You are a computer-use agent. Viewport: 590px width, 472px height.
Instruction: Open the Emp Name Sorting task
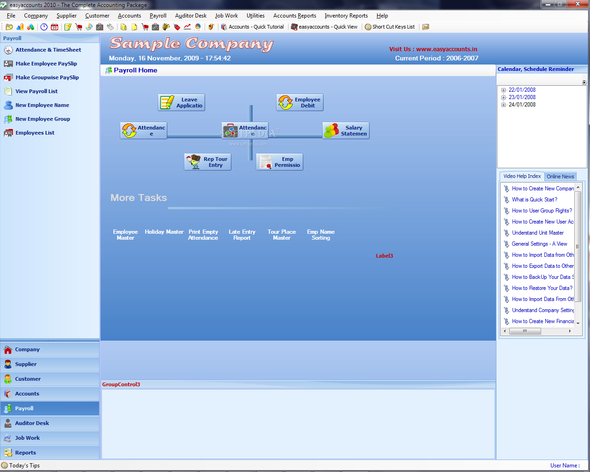tap(321, 235)
